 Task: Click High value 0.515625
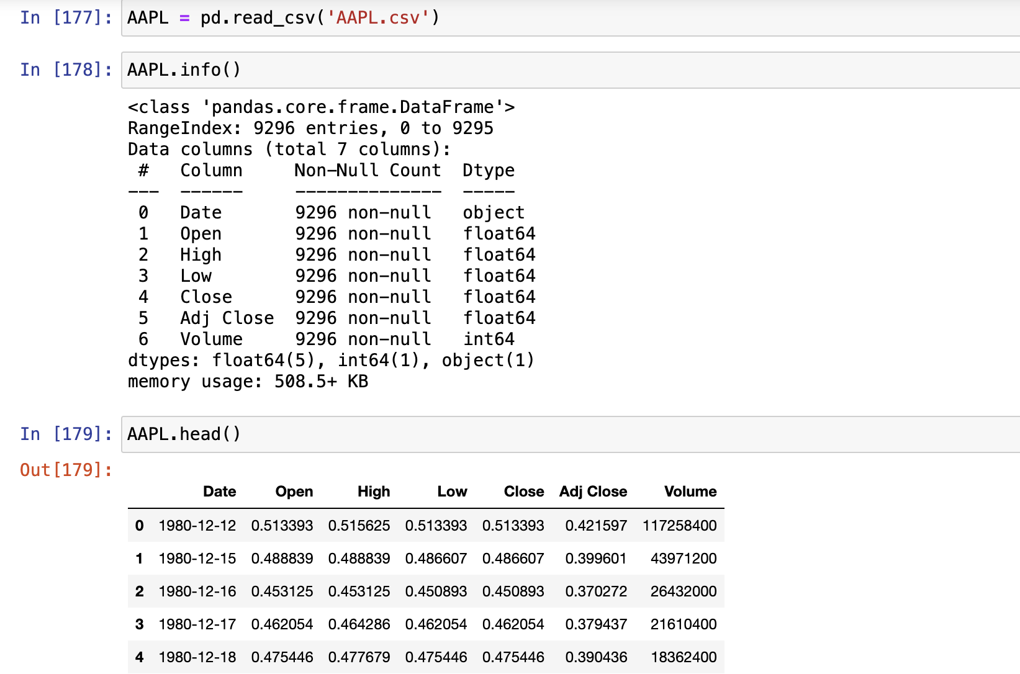(359, 526)
